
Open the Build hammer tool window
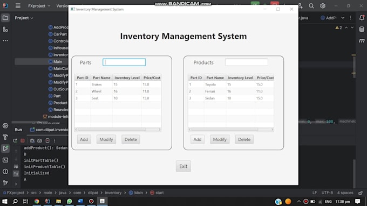click(x=5, y=137)
